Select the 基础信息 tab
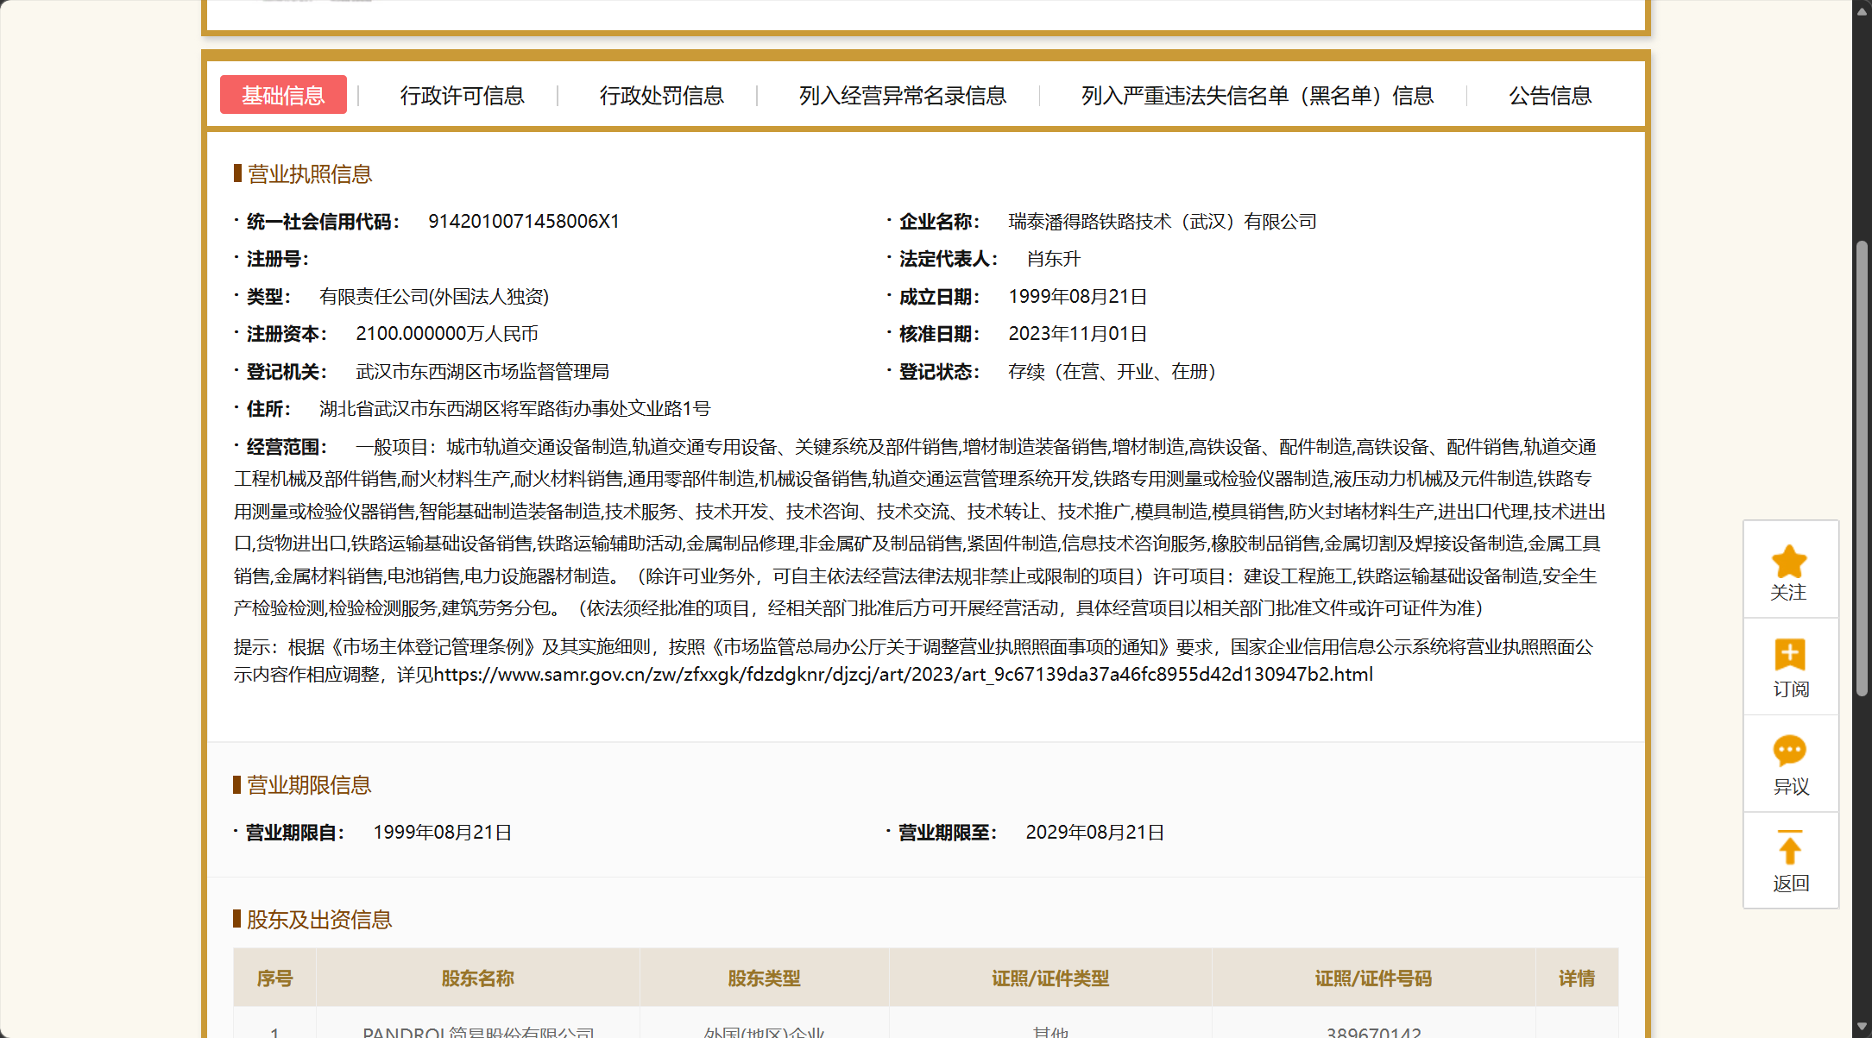1872x1038 pixels. click(x=283, y=95)
